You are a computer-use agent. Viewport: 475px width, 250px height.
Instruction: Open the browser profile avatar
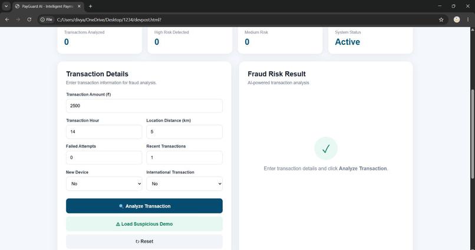(457, 19)
